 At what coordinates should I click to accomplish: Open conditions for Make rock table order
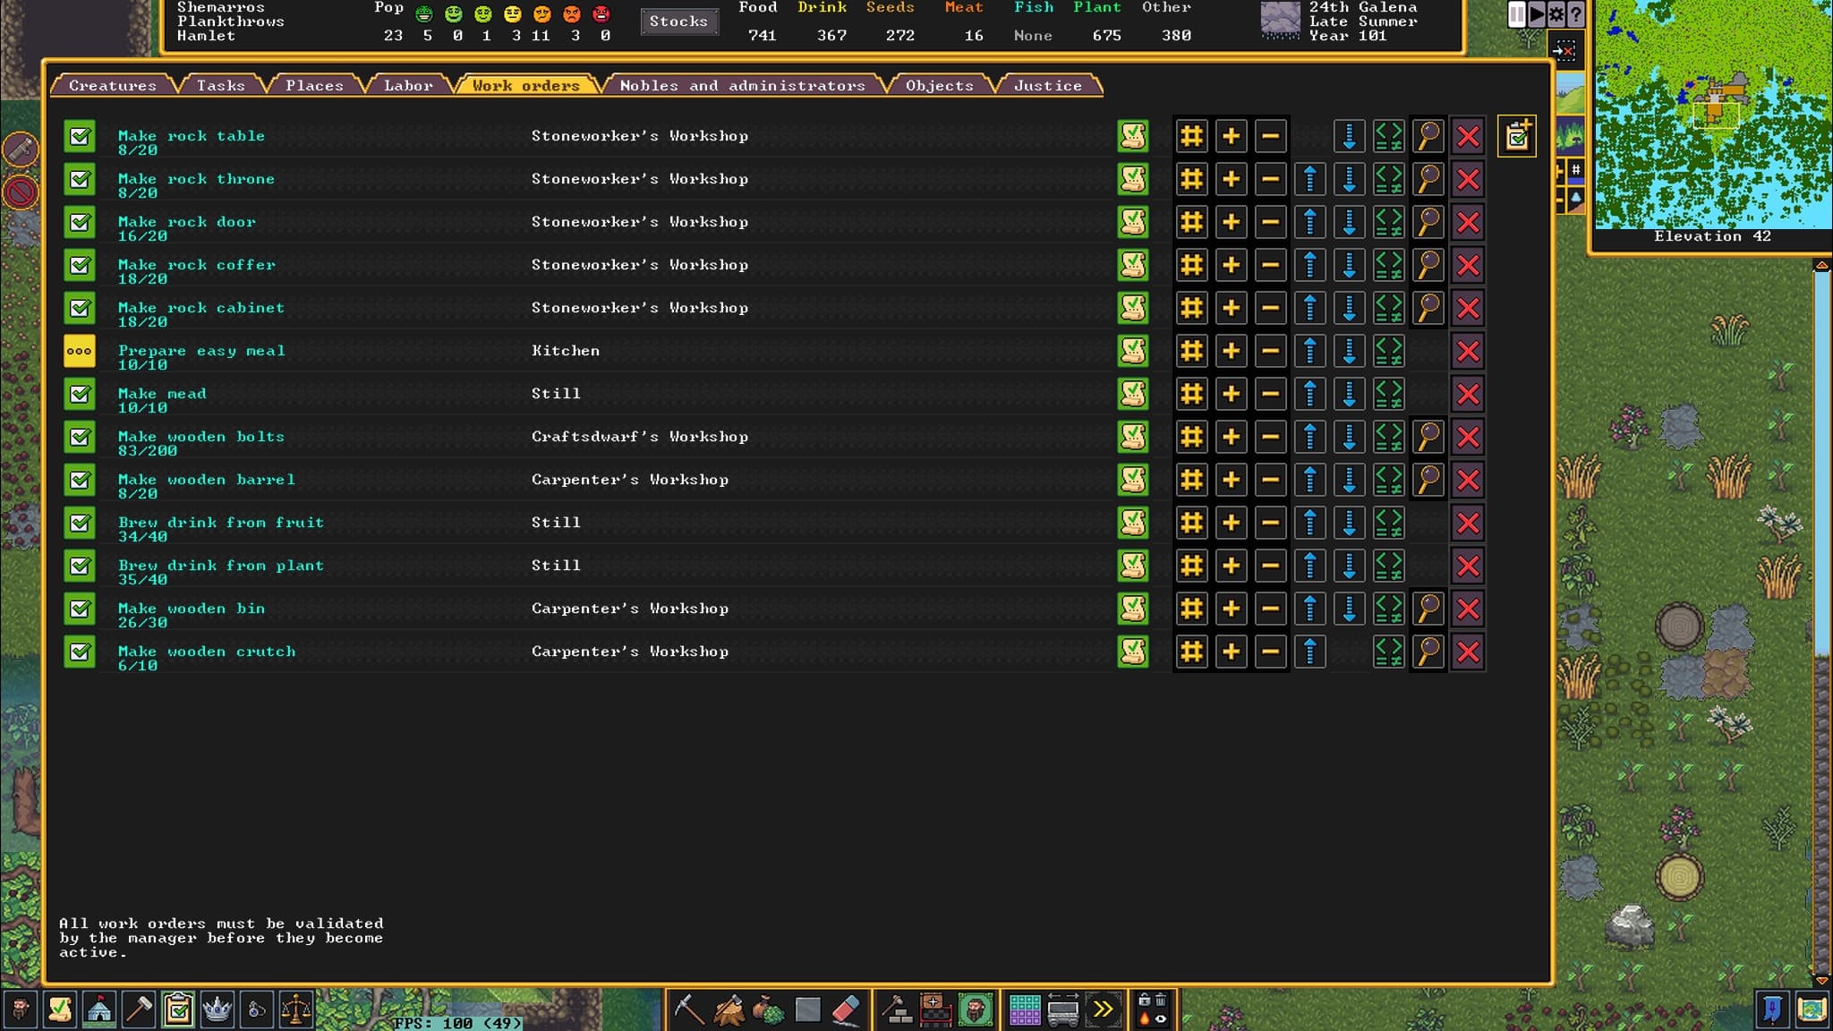tap(1388, 137)
